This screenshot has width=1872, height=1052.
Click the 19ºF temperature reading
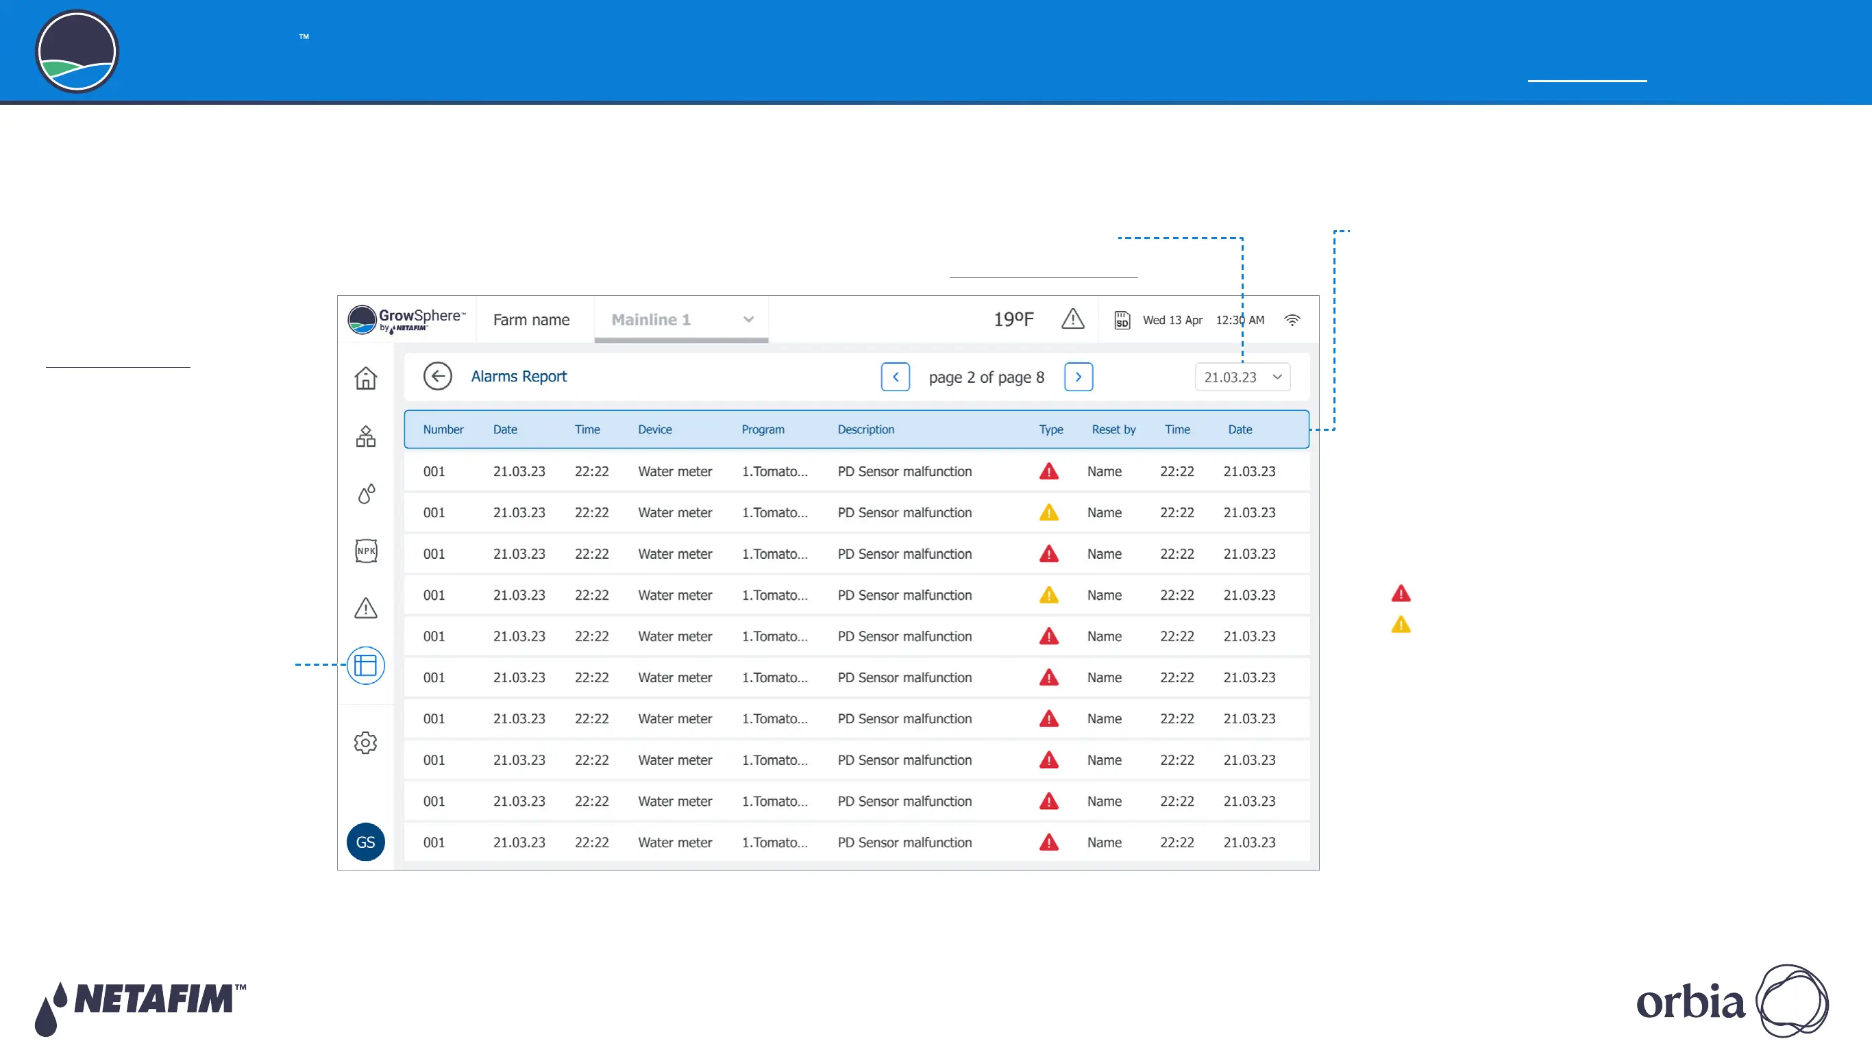1013,319
